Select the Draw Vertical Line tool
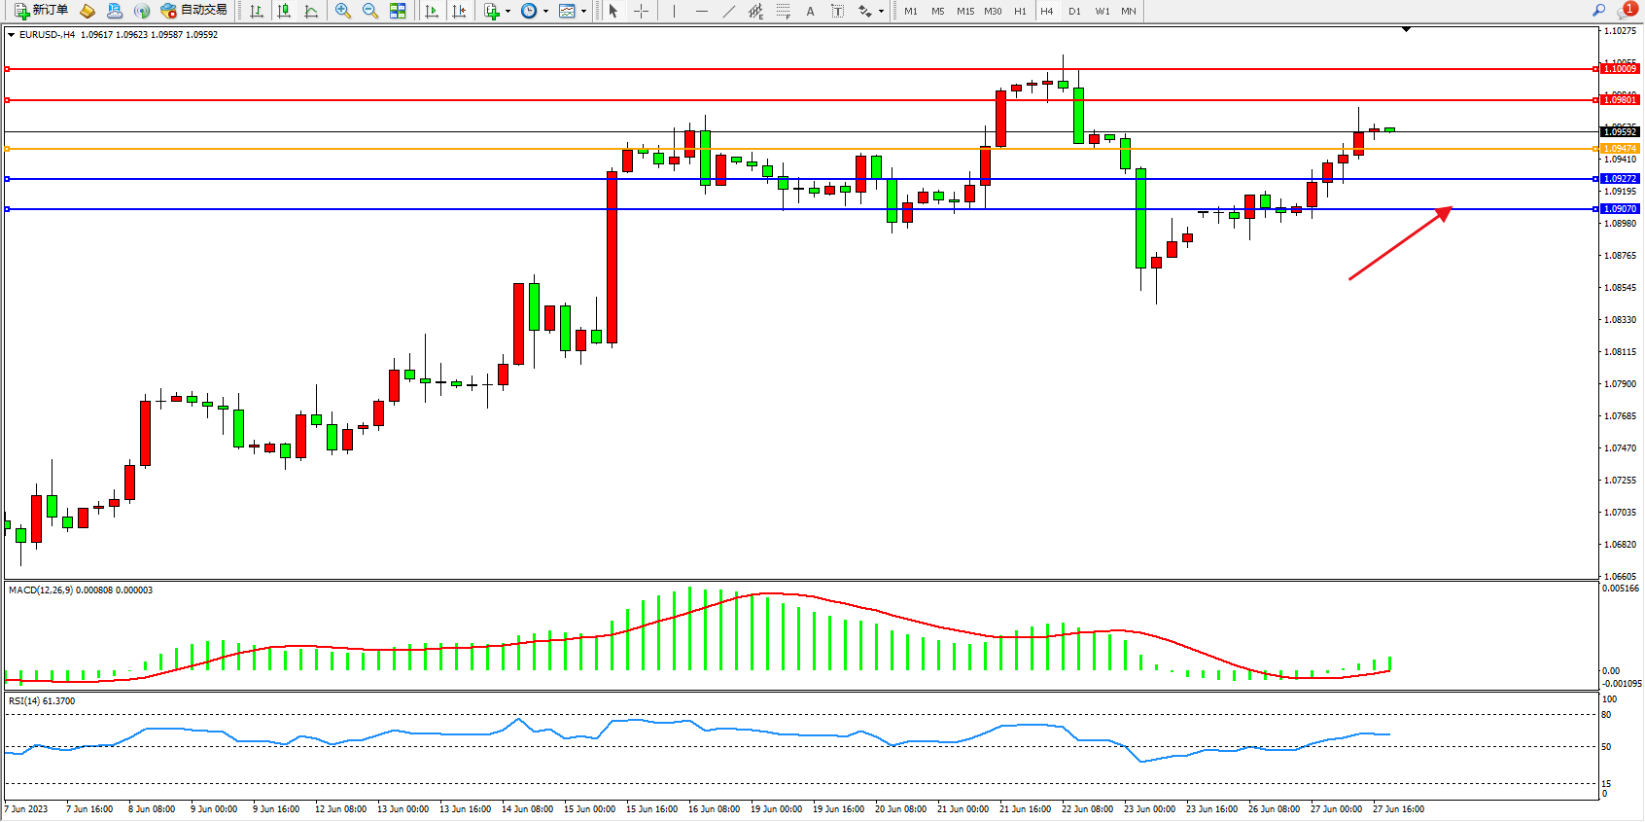Screen dimensions: 1645x822 coord(674,11)
